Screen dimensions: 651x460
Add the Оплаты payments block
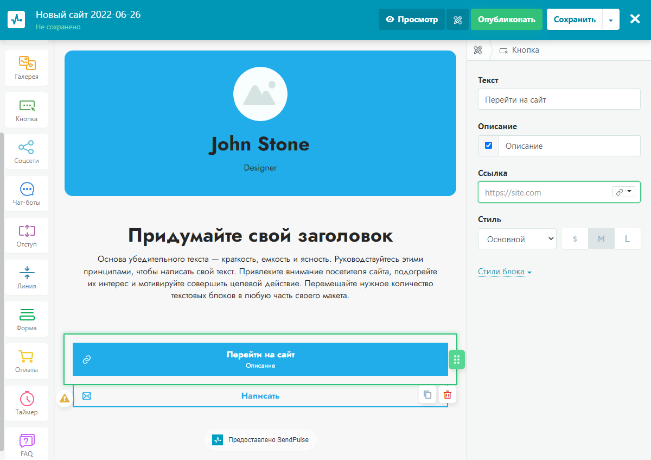(27, 361)
